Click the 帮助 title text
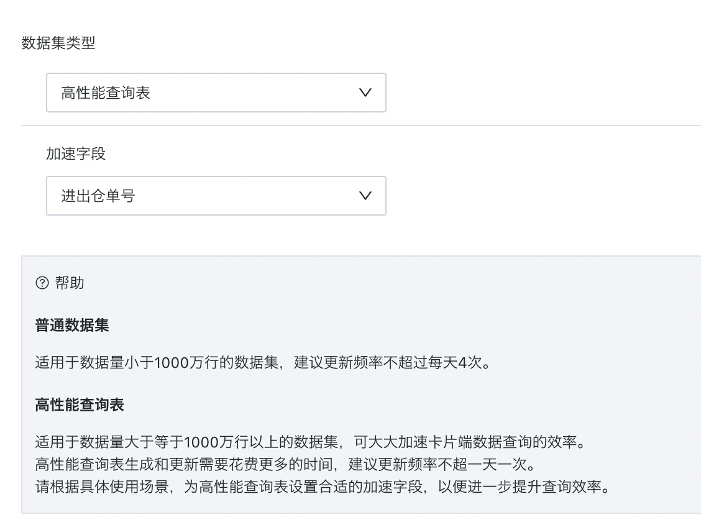 [70, 283]
